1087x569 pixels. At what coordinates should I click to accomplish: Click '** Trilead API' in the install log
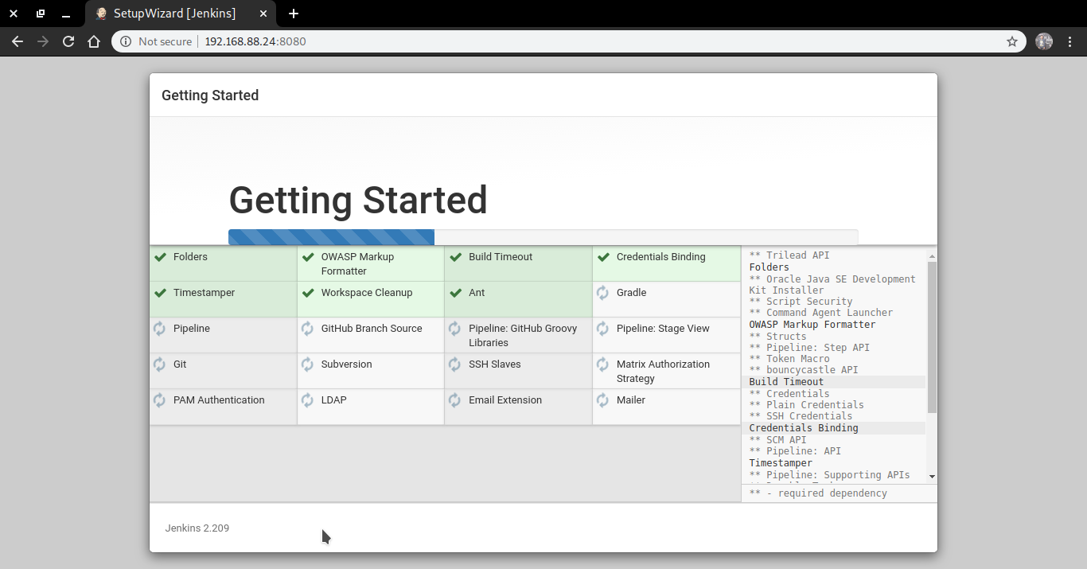click(789, 255)
